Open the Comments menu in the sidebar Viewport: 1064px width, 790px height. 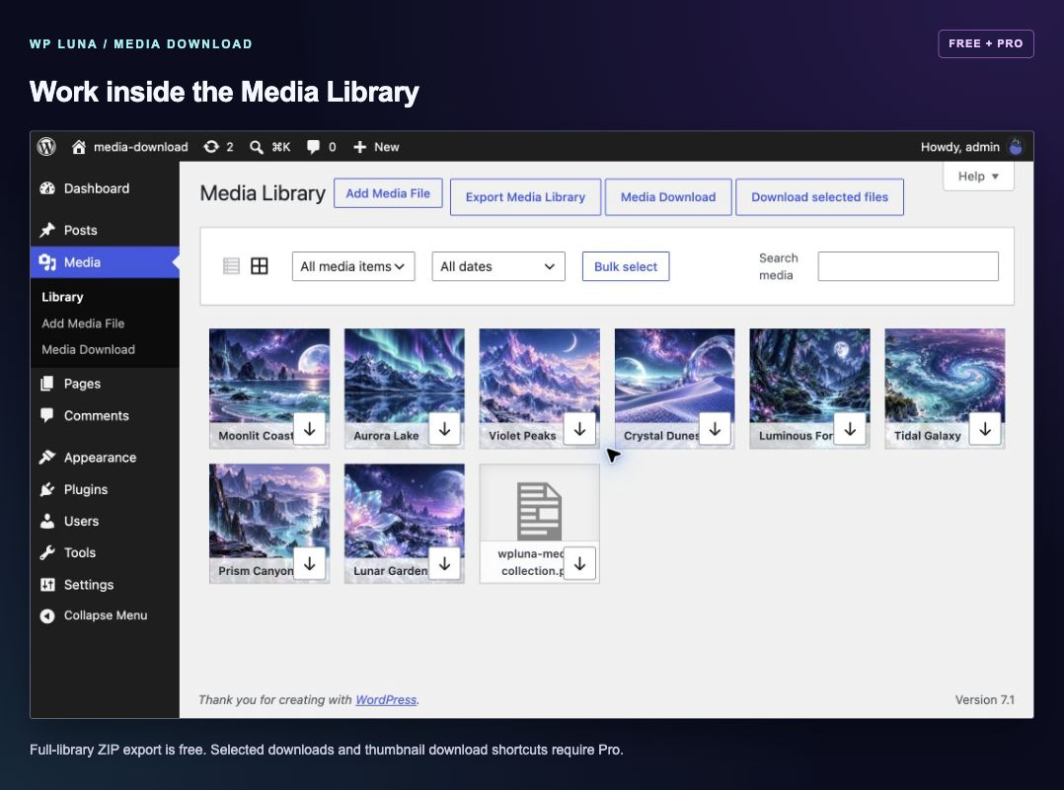[105, 415]
